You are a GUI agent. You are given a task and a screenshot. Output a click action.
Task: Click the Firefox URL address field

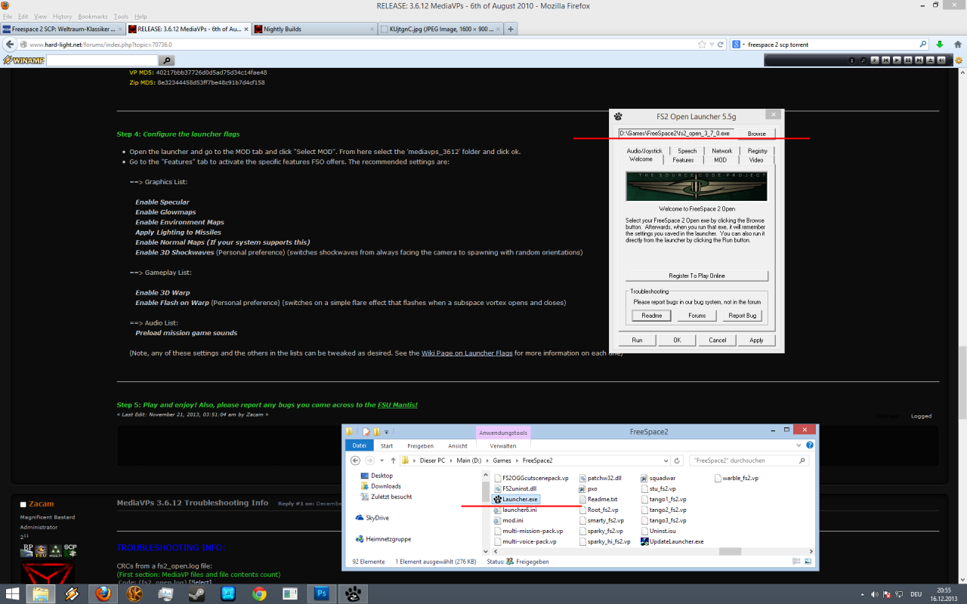pyautogui.click(x=363, y=45)
